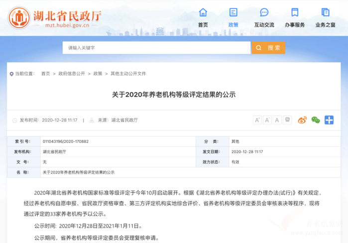This screenshot has width=348, height=243.
Task: Share the article to WeChat
Action: pyautogui.click(x=316, y=120)
